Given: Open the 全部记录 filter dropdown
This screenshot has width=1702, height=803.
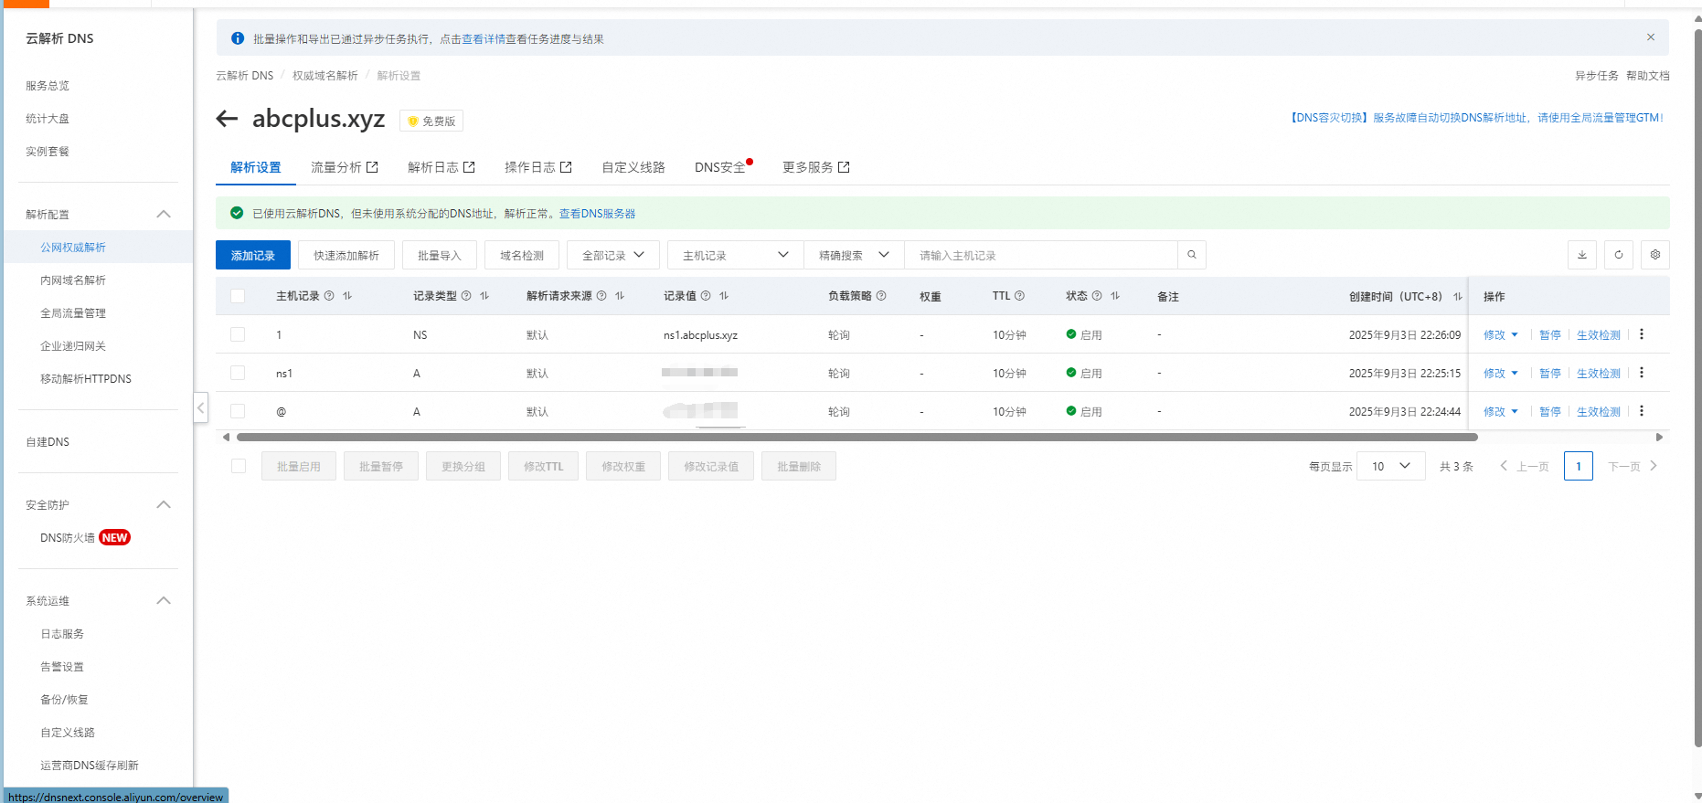Looking at the screenshot, I should coord(612,255).
